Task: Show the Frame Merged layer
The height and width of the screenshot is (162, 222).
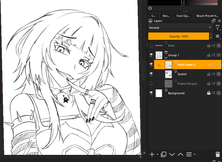Action: pyautogui.click(x=151, y=84)
